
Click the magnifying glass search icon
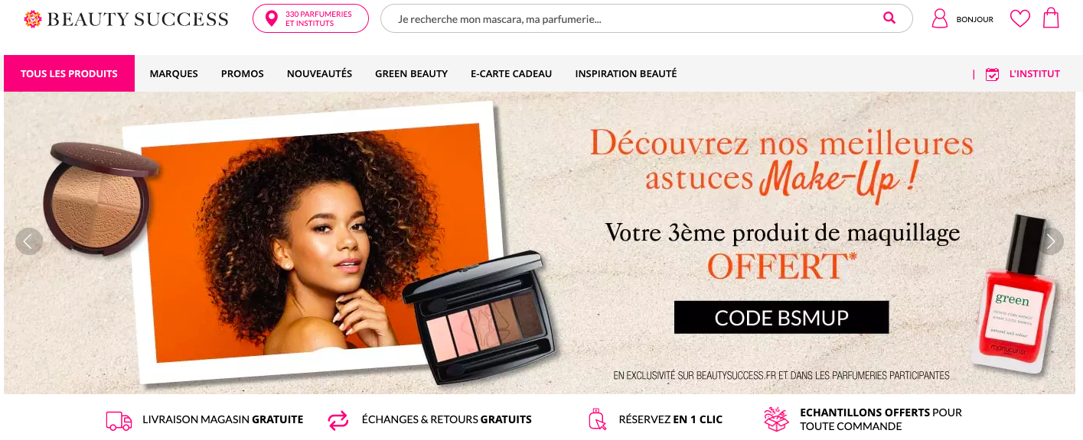coord(889,18)
